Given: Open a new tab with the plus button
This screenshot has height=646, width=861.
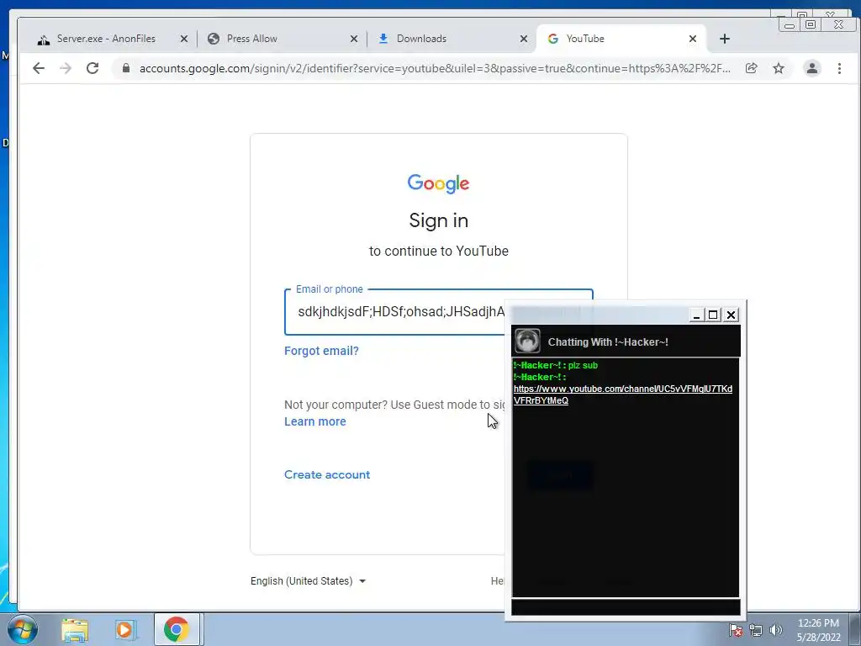Looking at the screenshot, I should [x=724, y=39].
